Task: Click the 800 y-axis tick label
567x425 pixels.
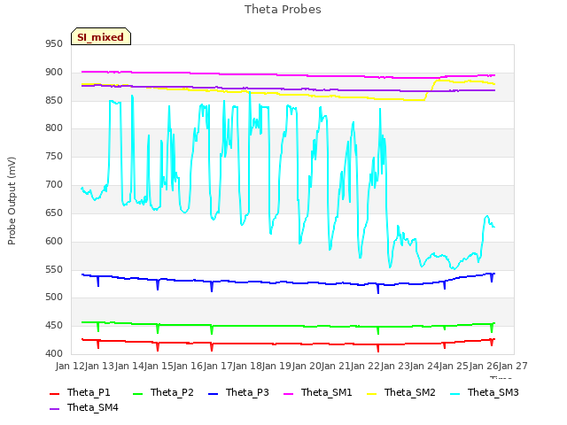Action: coord(54,127)
